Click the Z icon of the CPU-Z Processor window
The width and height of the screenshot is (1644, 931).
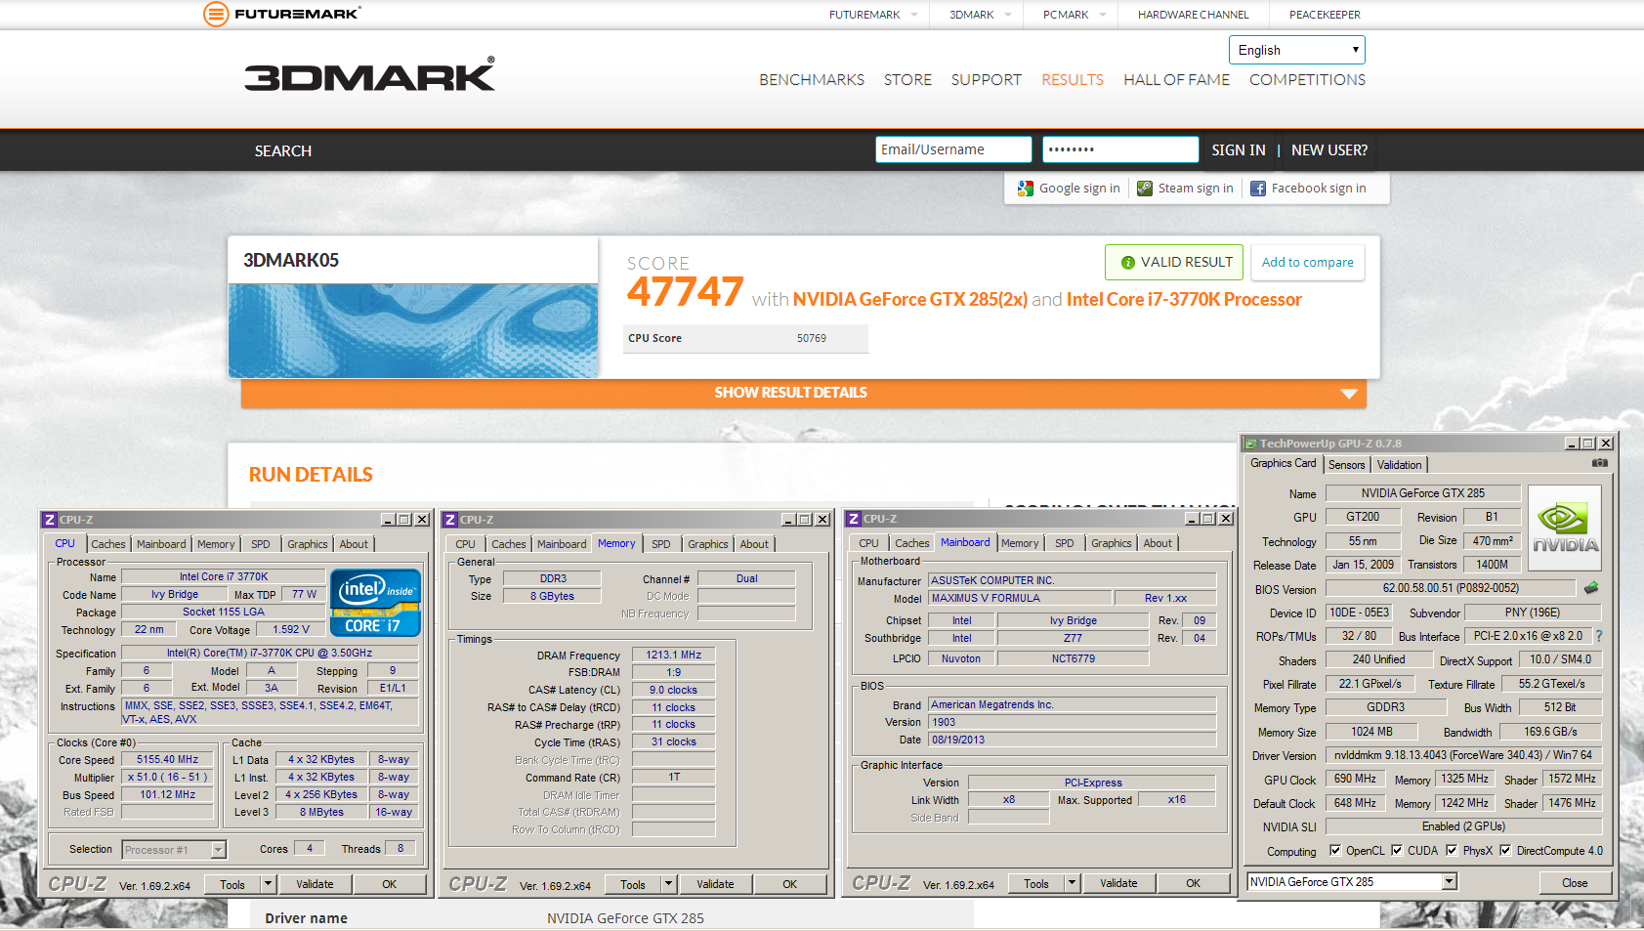click(x=50, y=520)
